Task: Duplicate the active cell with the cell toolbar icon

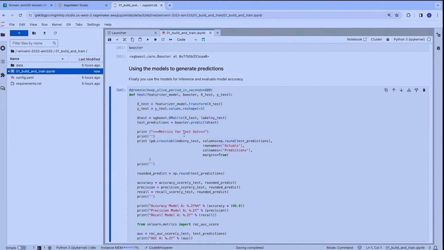Action: click(x=386, y=90)
